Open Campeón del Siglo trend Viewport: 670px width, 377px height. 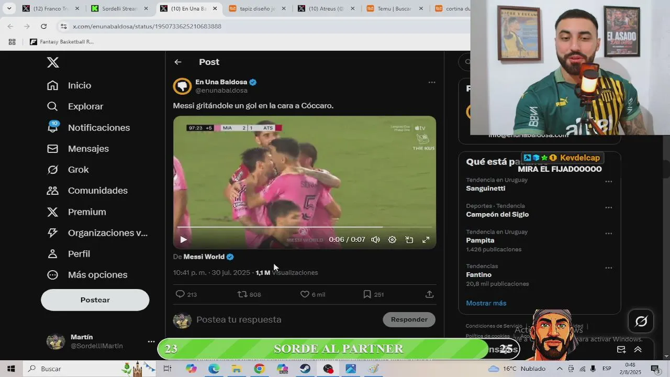497,215
